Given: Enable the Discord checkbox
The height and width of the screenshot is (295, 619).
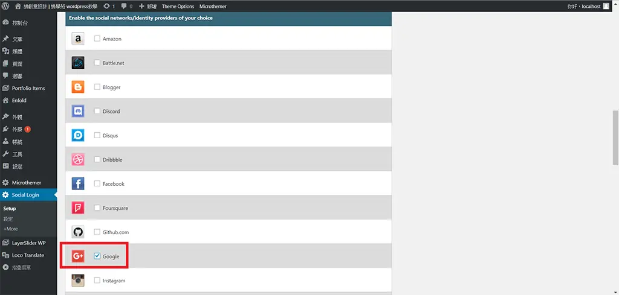Looking at the screenshot, I should (x=97, y=111).
